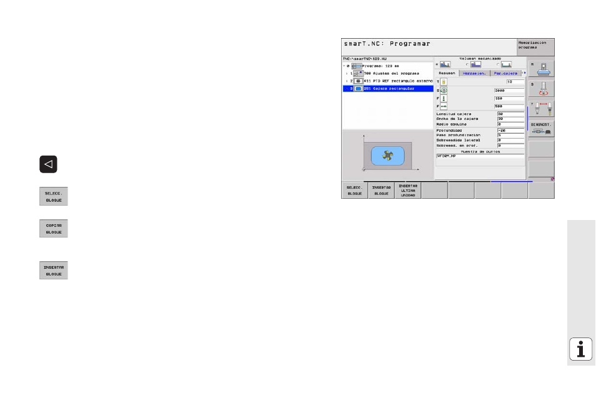The image size is (596, 420).
Task: Click the Ancho de la cajera input field
Action: click(x=511, y=119)
